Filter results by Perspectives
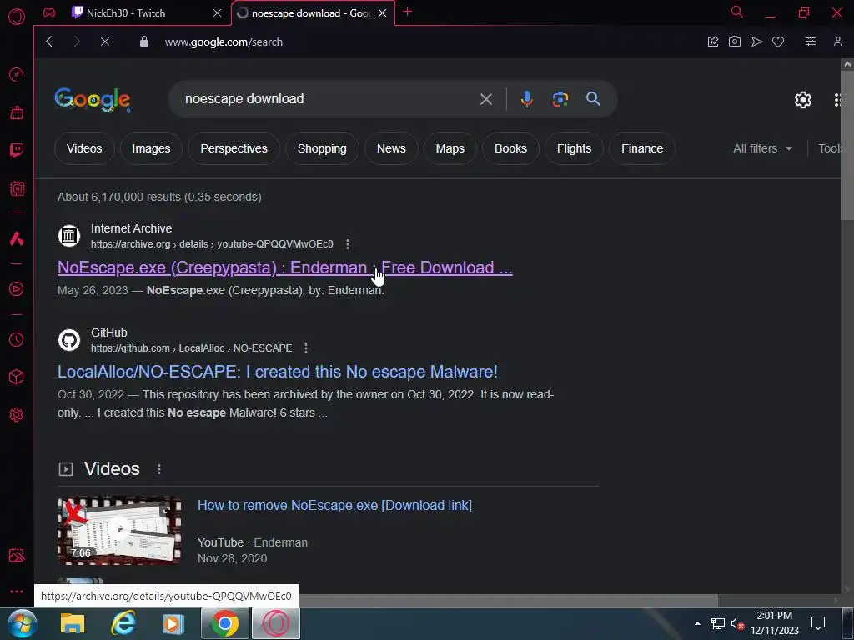854x640 pixels. point(234,148)
